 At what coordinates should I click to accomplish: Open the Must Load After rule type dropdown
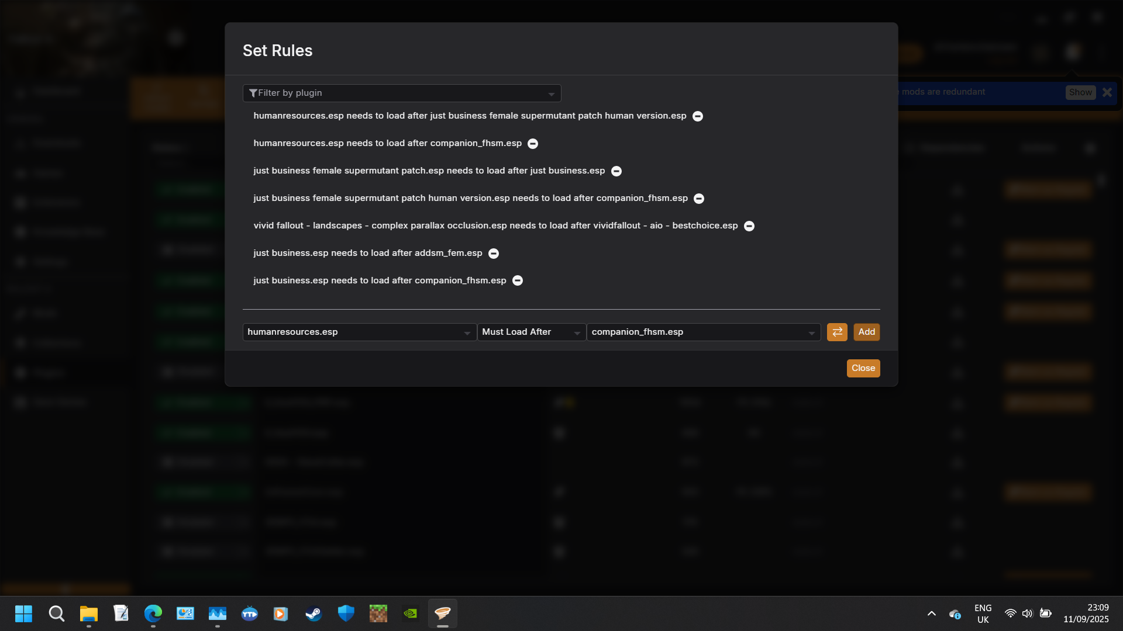pyautogui.click(x=532, y=332)
